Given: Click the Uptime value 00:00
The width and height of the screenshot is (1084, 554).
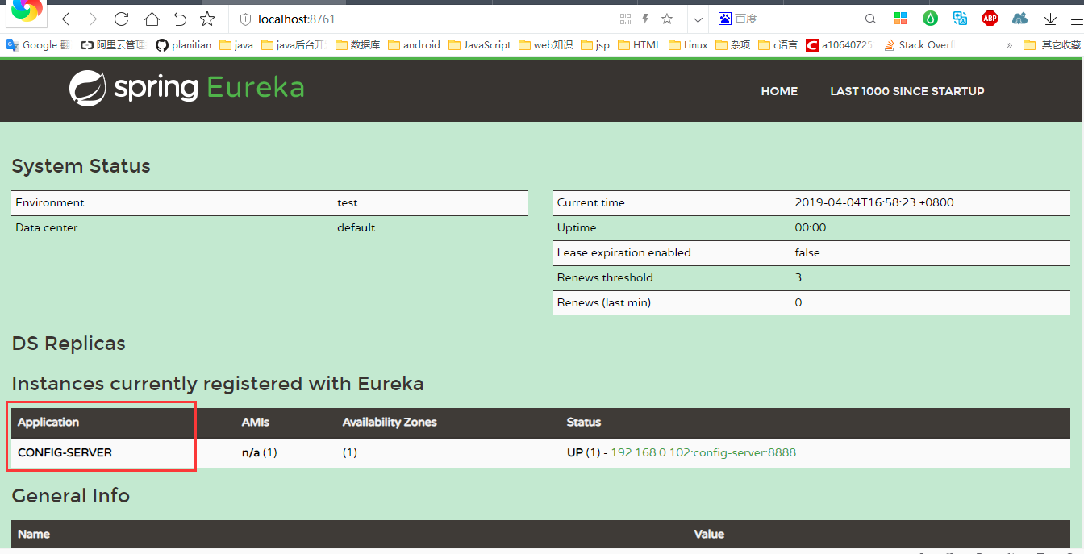Looking at the screenshot, I should point(811,227).
